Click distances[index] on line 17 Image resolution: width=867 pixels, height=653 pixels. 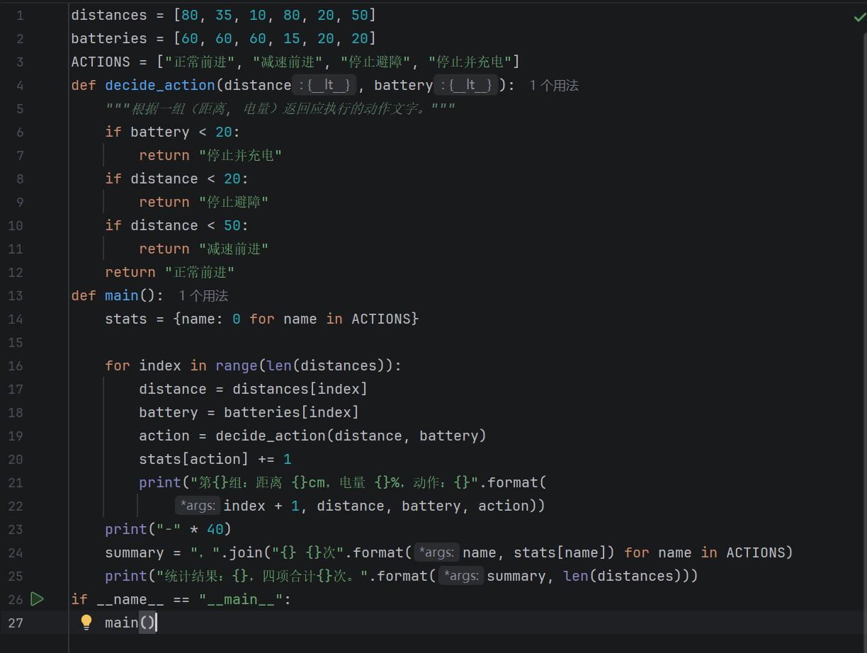pos(300,390)
